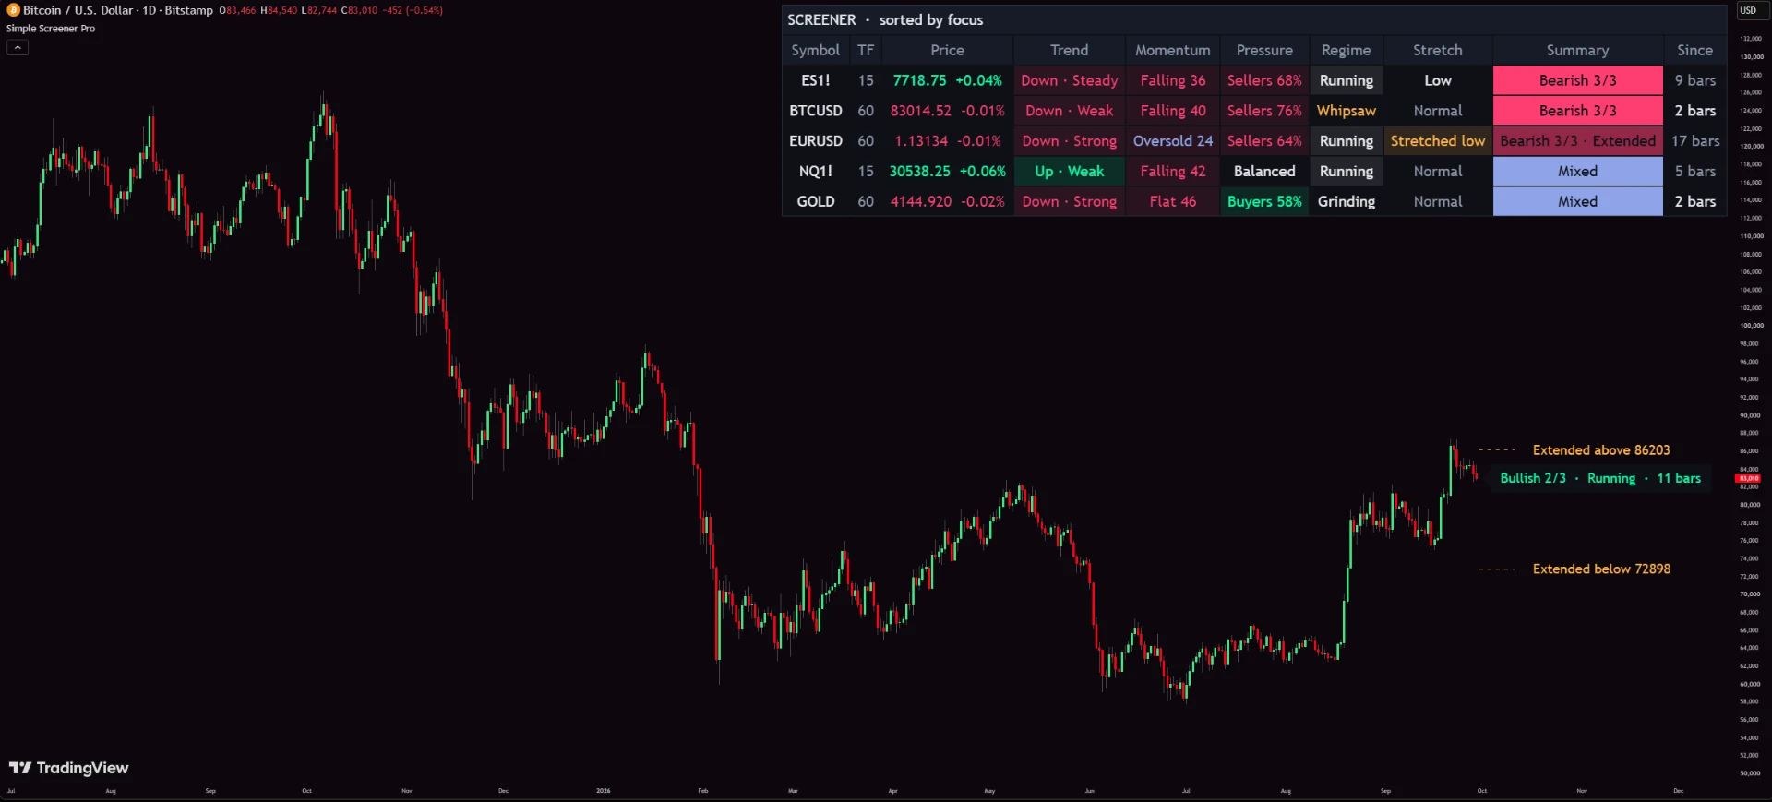This screenshot has width=1772, height=802.
Task: Click the Bitcoin symbol logo icon
Action: 13,10
